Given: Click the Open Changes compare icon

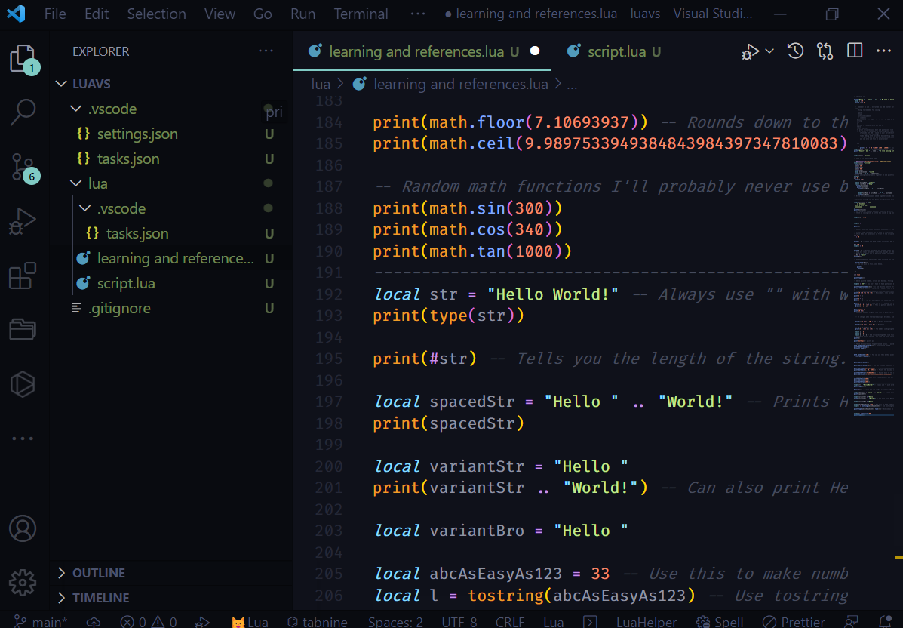Looking at the screenshot, I should click(x=825, y=51).
